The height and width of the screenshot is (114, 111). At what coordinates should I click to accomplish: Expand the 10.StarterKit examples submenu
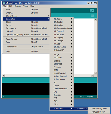[x=62, y=47]
